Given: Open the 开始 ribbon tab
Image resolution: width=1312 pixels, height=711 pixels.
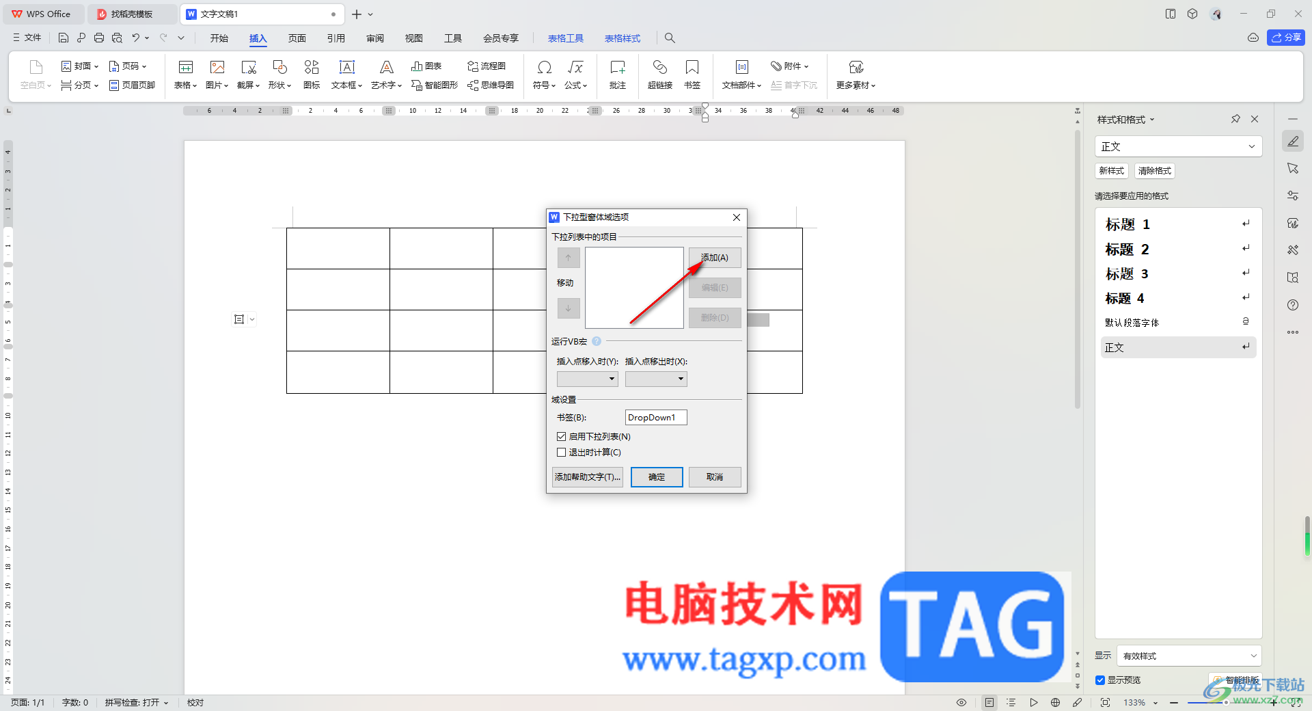Looking at the screenshot, I should pos(219,38).
